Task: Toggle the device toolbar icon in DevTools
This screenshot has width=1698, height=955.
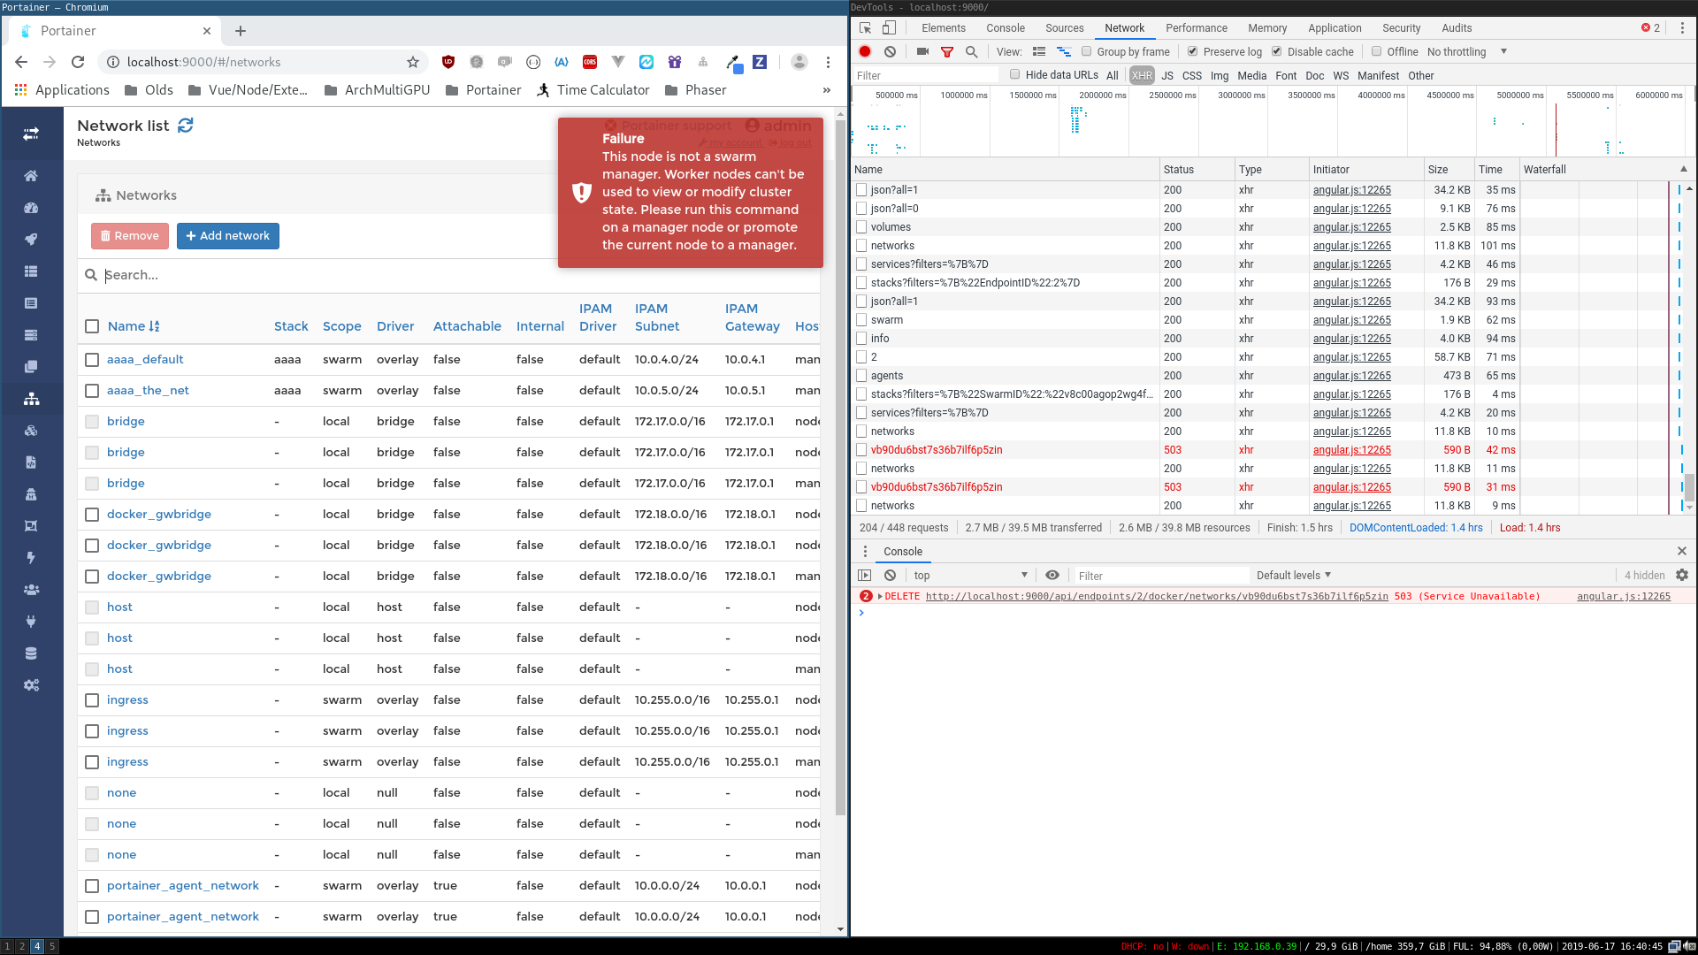Action: pos(889,28)
